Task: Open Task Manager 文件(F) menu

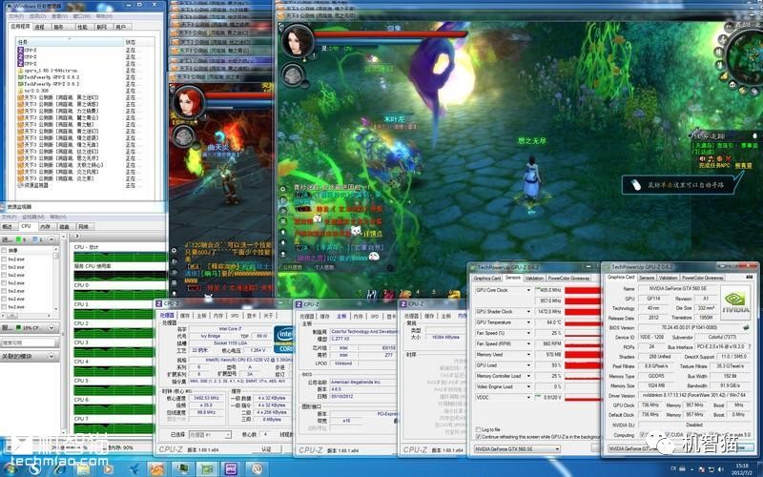Action: pyautogui.click(x=15, y=16)
